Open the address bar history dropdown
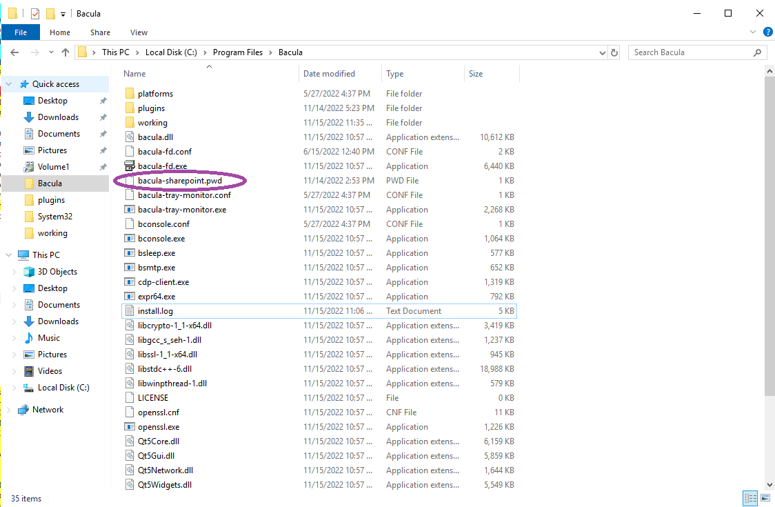This screenshot has height=507, width=775. tap(602, 52)
